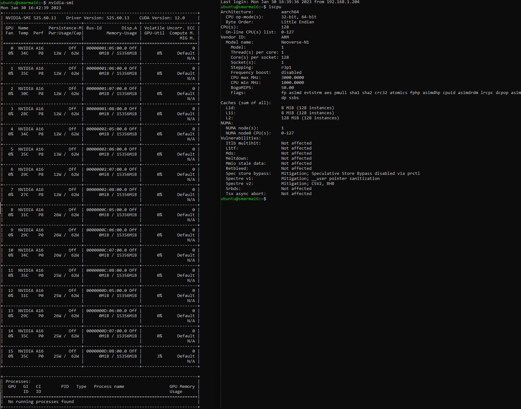
Task: Select bus ID '00000001:08:00.0'
Action: pyautogui.click(x=107, y=109)
